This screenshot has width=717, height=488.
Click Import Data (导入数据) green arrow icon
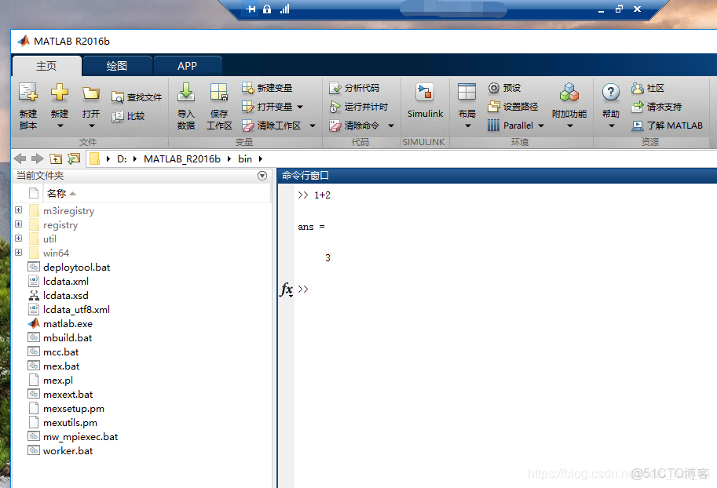(x=185, y=93)
